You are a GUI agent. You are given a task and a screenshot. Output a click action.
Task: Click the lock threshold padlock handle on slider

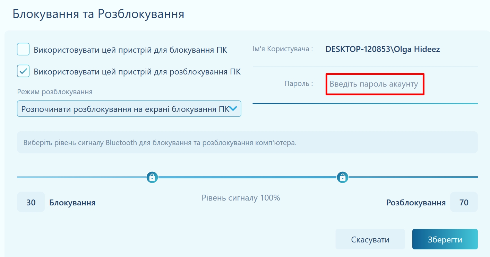coord(152,177)
